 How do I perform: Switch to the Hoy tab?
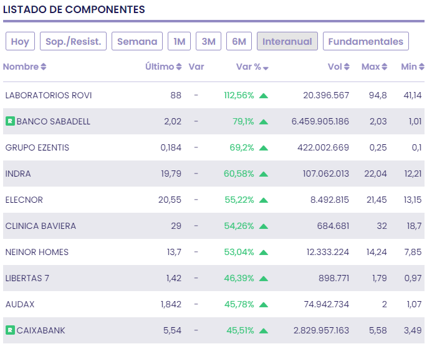point(20,42)
